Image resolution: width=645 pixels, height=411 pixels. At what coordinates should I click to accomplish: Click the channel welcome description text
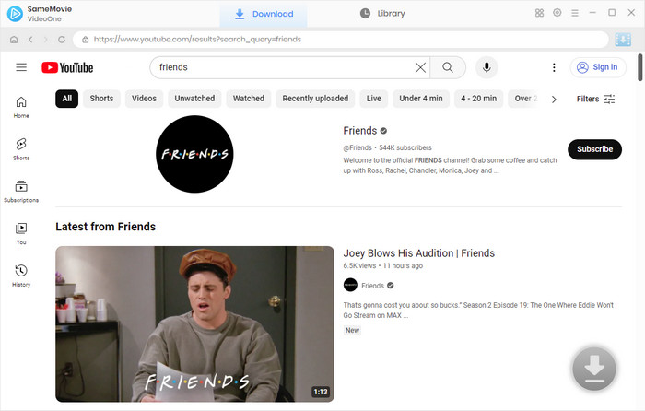[450, 165]
